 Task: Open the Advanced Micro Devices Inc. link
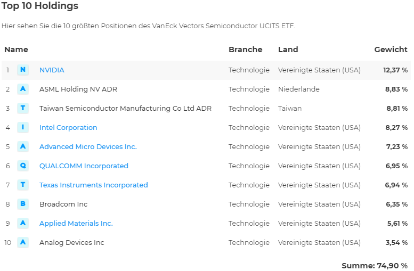coord(88,146)
